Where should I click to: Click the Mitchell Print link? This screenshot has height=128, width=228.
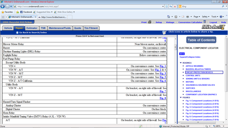click(x=144, y=22)
